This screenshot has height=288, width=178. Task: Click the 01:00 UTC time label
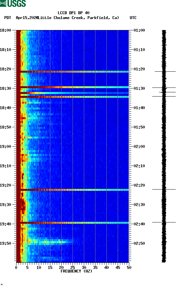[139, 30]
